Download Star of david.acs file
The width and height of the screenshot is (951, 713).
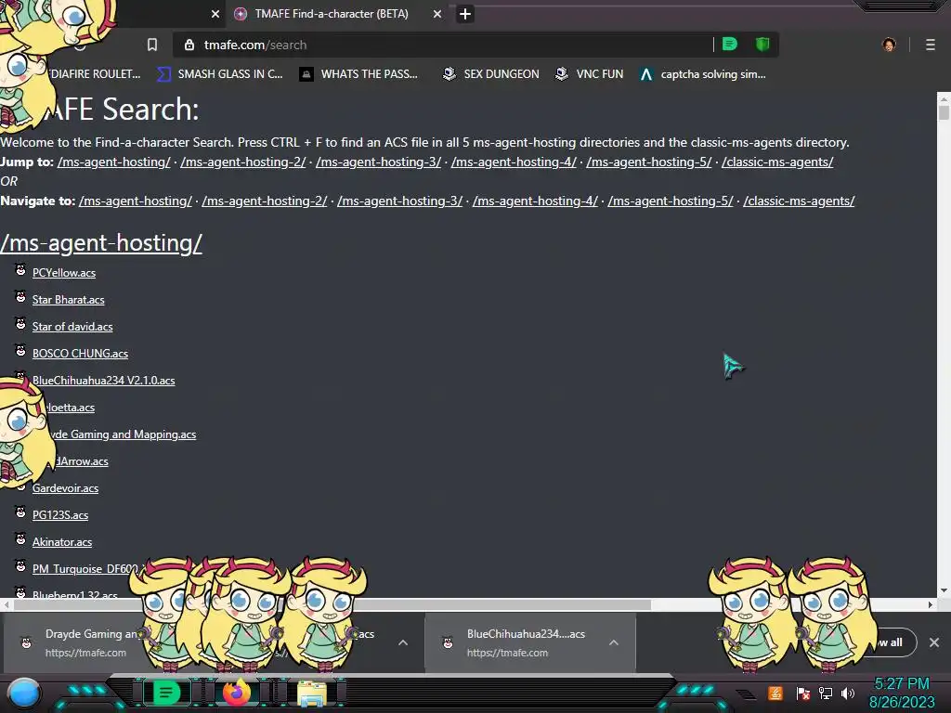(x=72, y=327)
